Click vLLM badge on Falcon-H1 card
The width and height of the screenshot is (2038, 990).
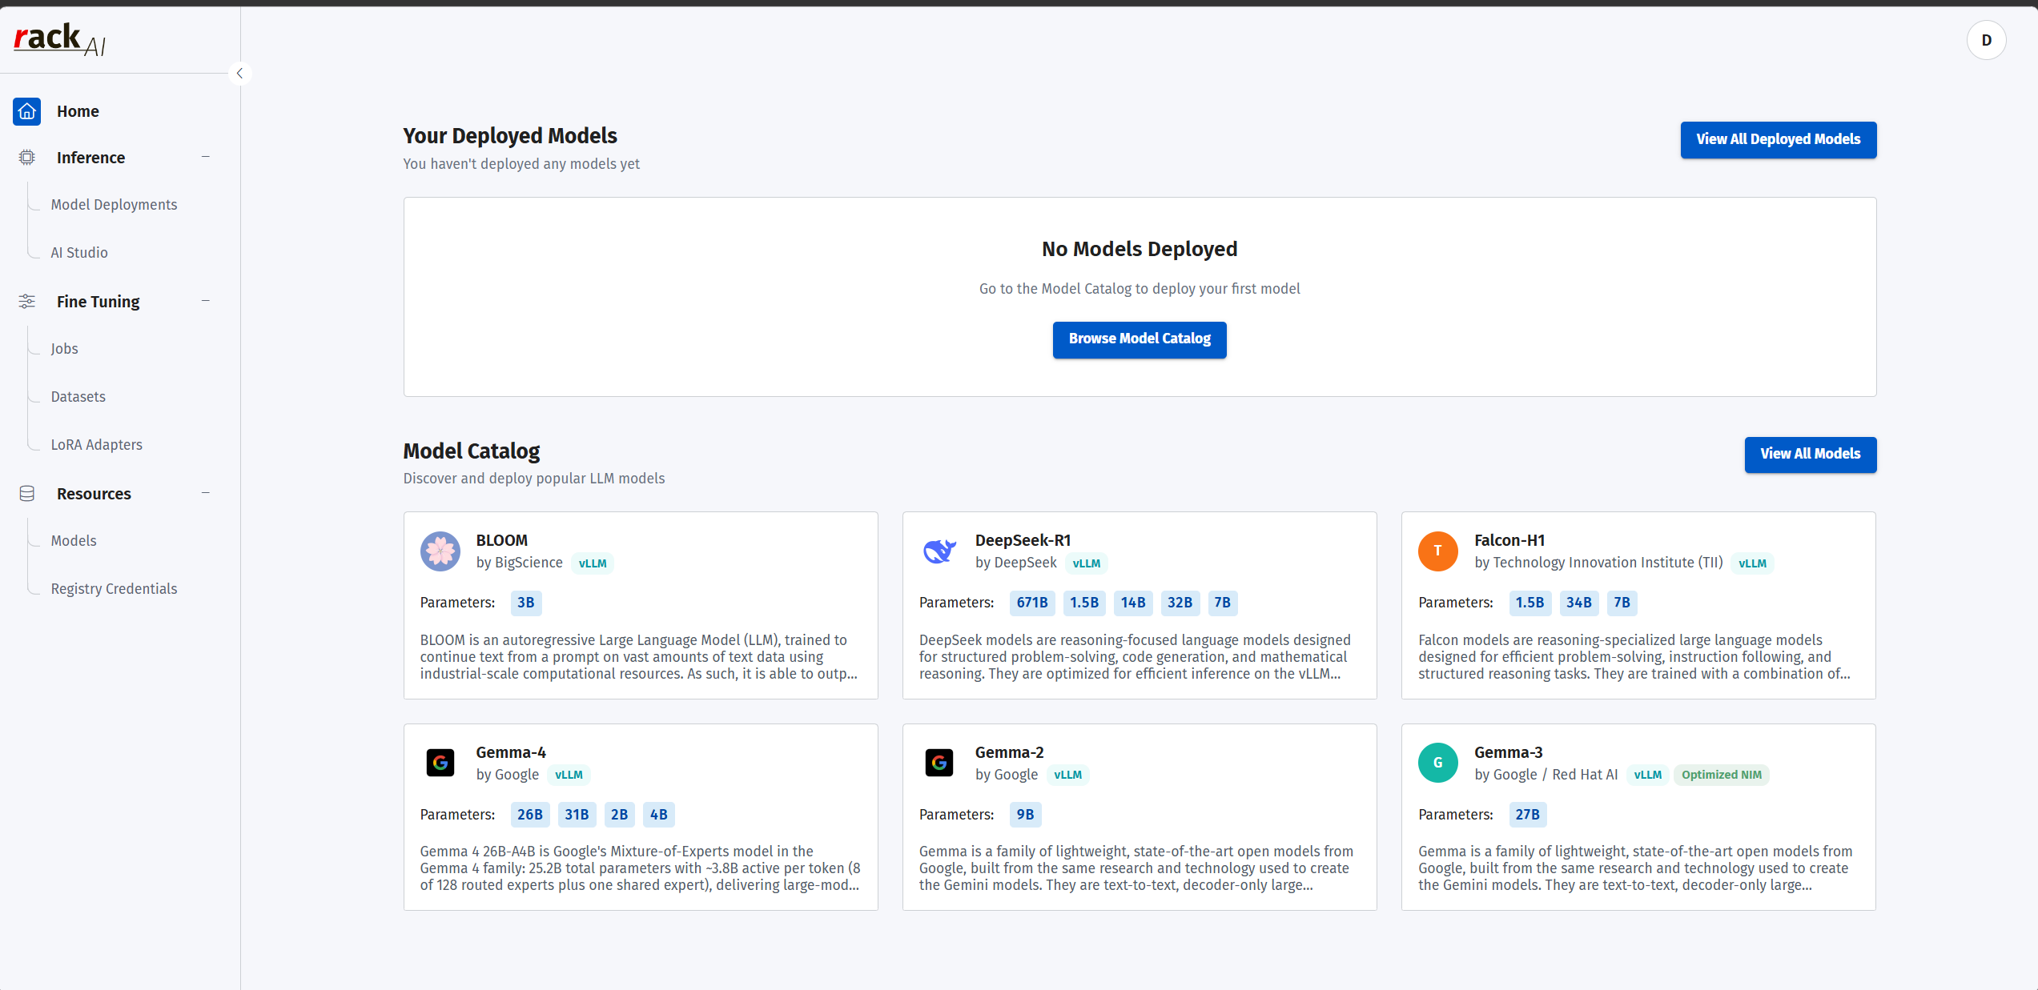(x=1752, y=563)
